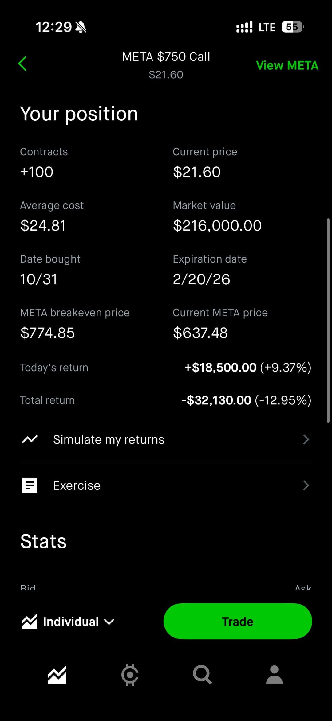Select the Simulate my returns label
The width and height of the screenshot is (332, 721).
[x=109, y=440]
